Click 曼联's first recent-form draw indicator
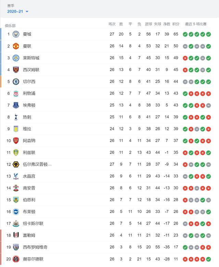219x267 pixels. [x=185, y=46]
